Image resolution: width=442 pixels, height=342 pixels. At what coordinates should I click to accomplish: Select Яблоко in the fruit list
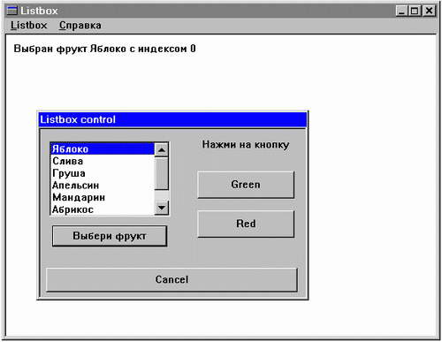103,148
